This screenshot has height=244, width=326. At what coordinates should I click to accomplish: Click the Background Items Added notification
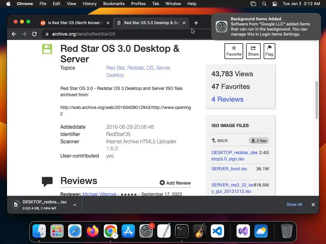[x=266, y=27]
